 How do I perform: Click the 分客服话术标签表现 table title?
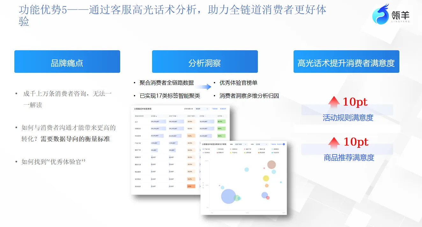pyautogui.click(x=143, y=109)
